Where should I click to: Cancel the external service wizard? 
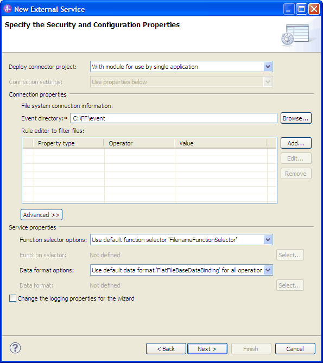tap(295, 349)
